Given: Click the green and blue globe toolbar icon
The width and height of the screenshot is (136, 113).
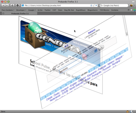Looking at the screenshot, I should (134, 10).
